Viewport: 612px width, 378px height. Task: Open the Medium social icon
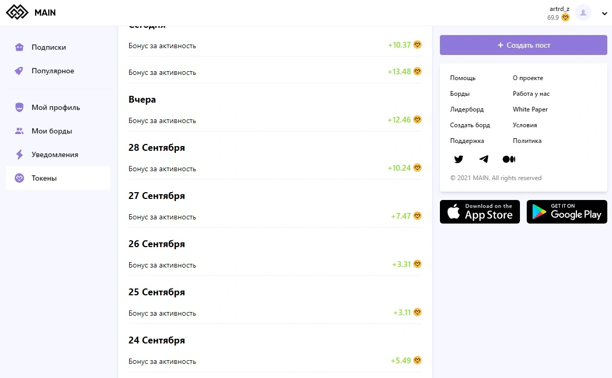pos(509,159)
